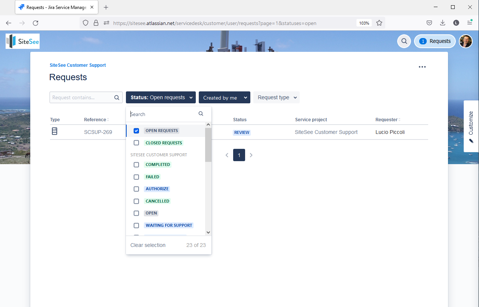Viewport: 479px width, 307px height.
Task: Click Lucio Piccoli requester cell
Action: 390,132
